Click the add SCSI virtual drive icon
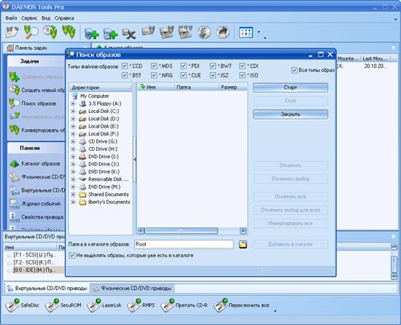 point(91,34)
